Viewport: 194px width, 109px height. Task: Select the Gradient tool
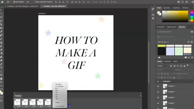click(1, 53)
